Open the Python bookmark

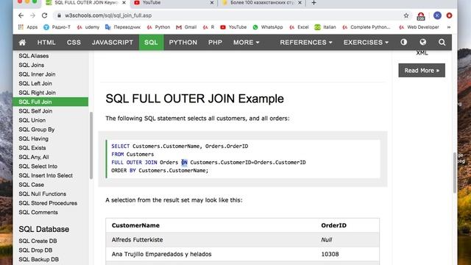coord(158,27)
